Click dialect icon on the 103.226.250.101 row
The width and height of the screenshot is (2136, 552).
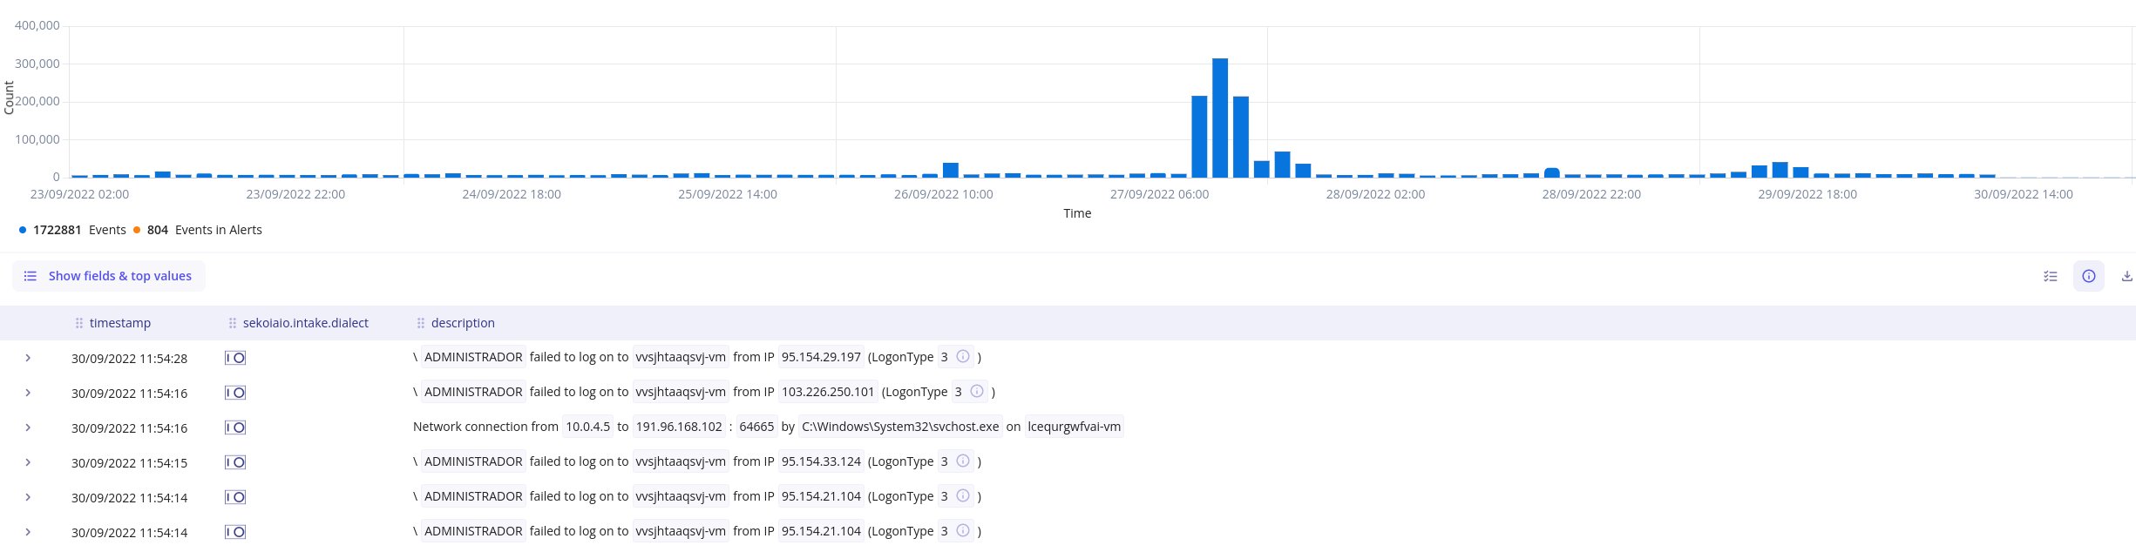[x=235, y=393]
